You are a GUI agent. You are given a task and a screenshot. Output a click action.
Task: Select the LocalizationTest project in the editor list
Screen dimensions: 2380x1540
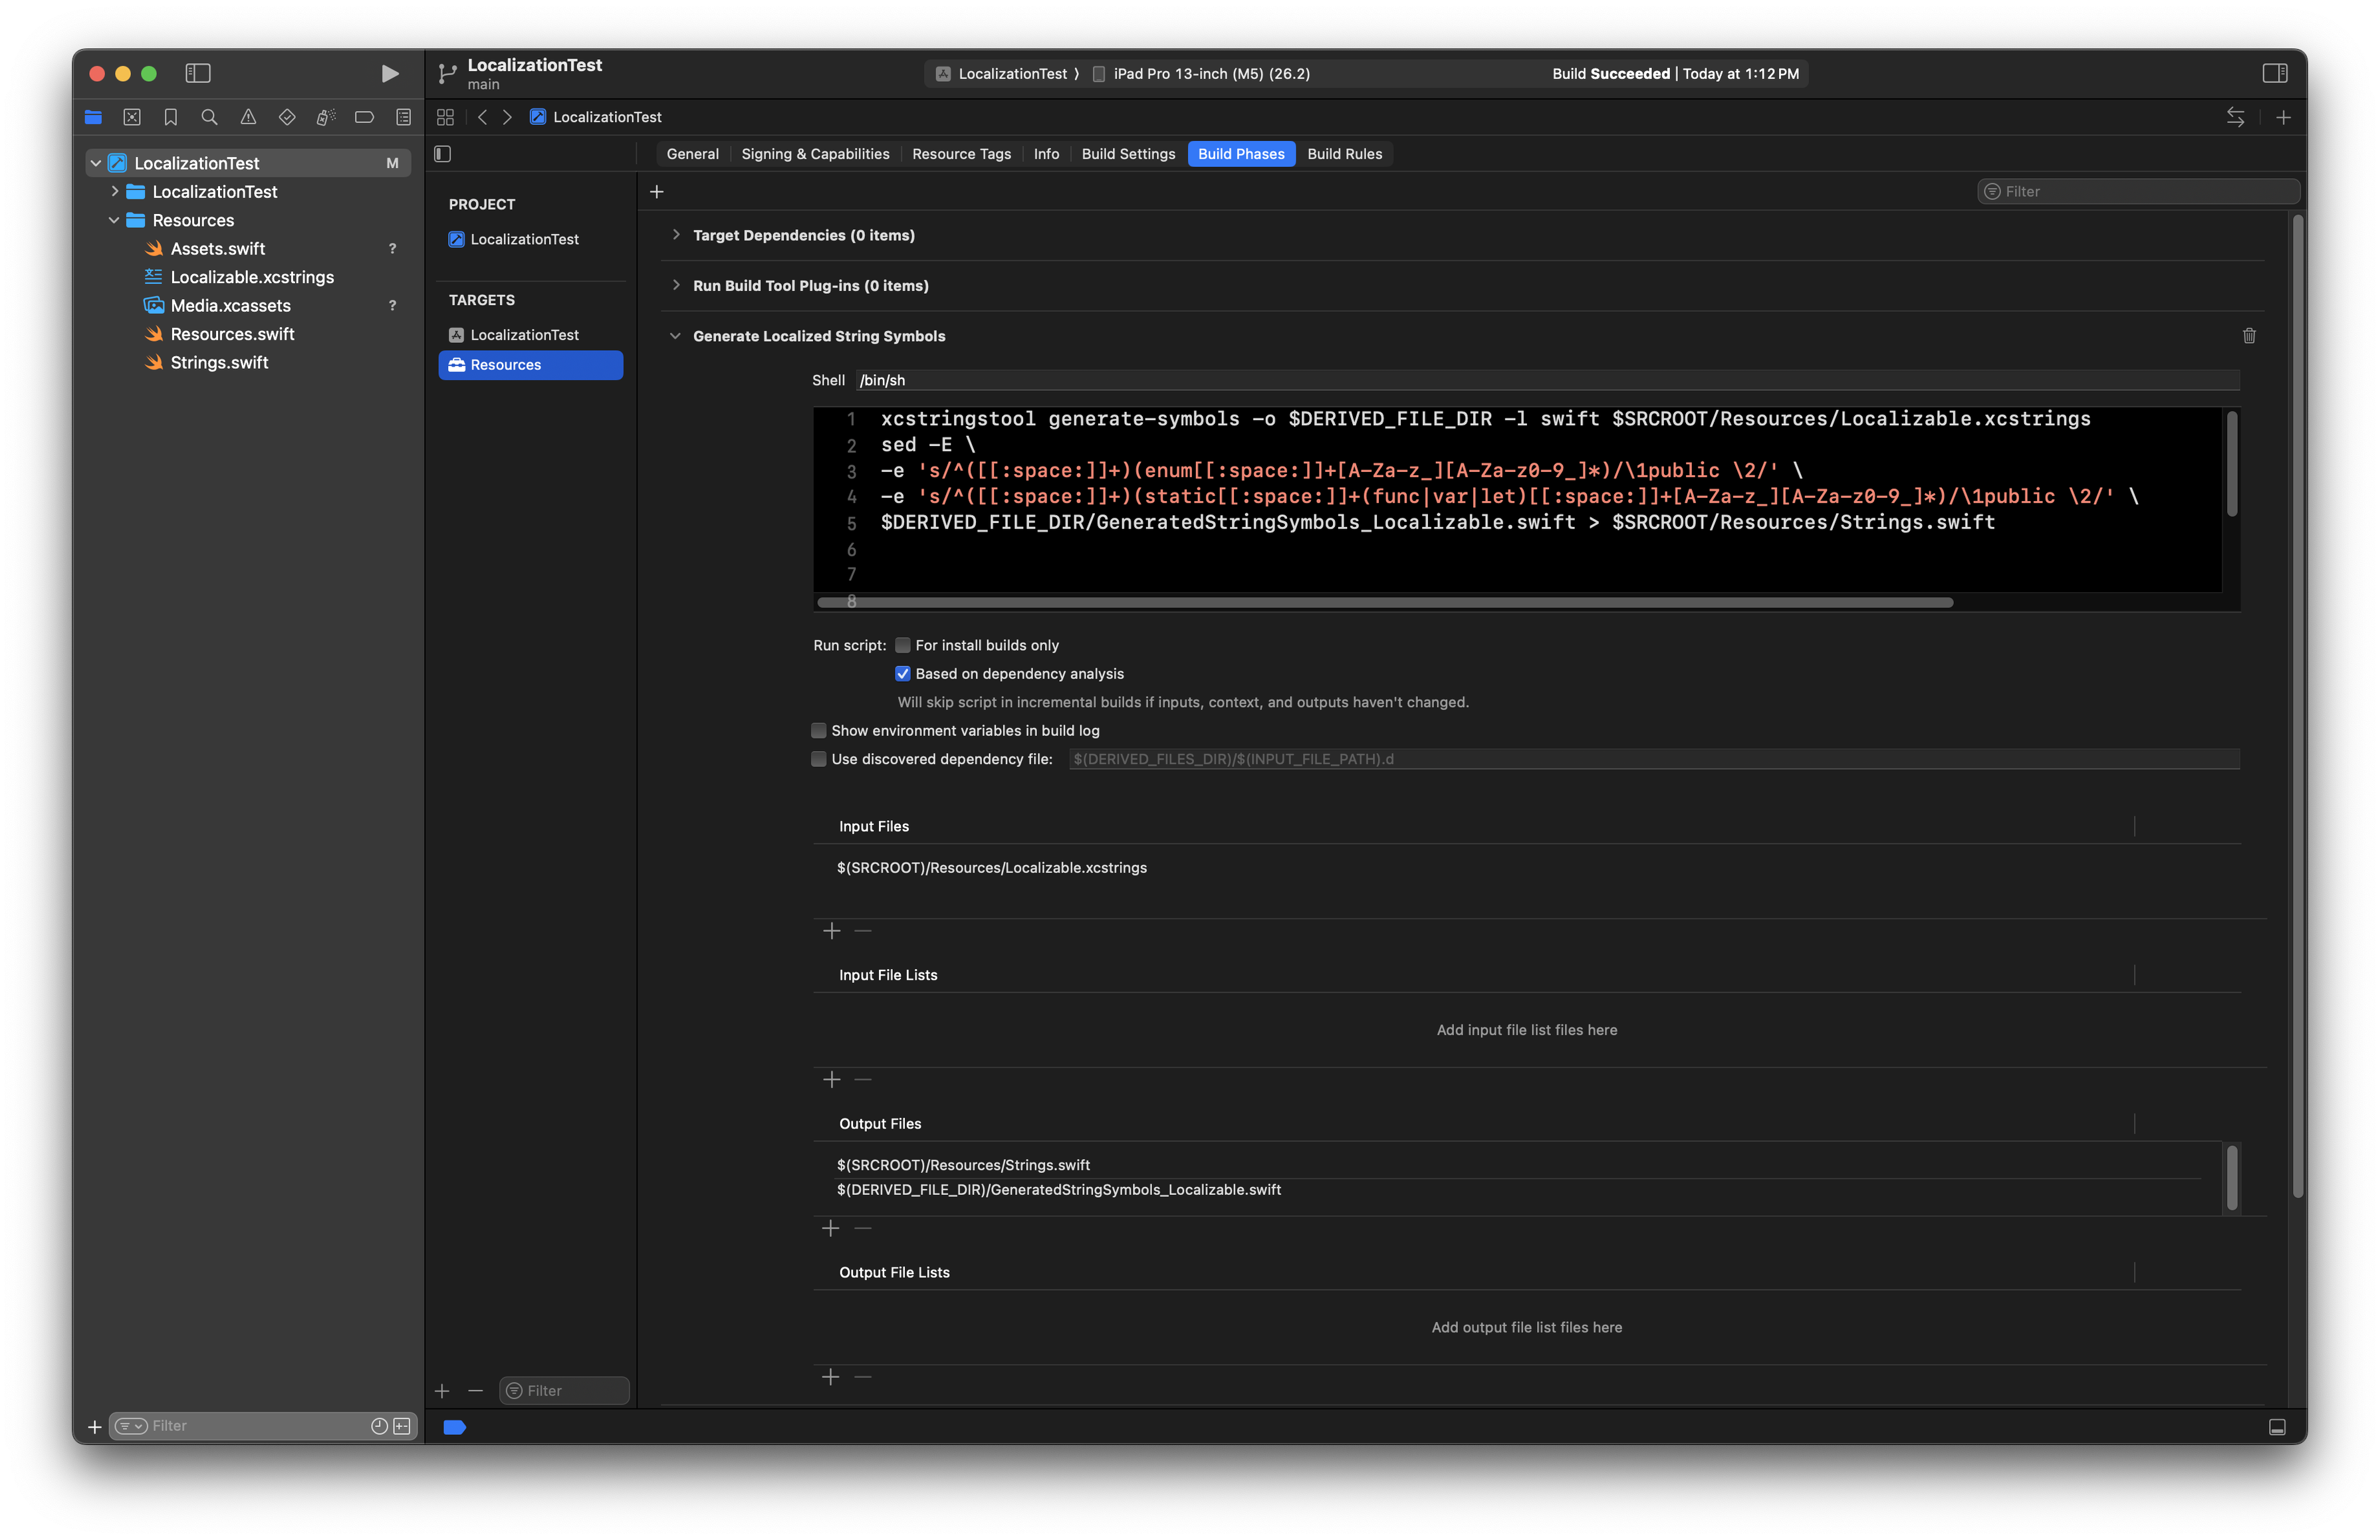point(525,239)
